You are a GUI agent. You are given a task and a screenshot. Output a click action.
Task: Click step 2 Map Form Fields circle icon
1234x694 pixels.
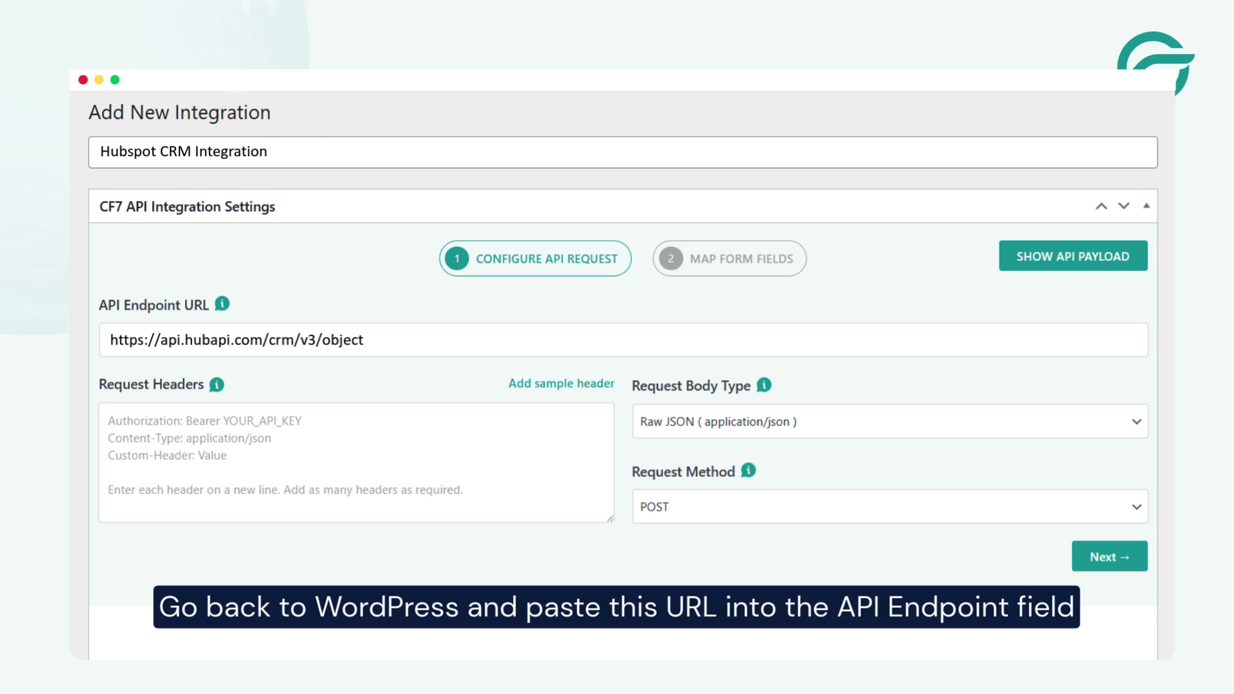coord(671,258)
